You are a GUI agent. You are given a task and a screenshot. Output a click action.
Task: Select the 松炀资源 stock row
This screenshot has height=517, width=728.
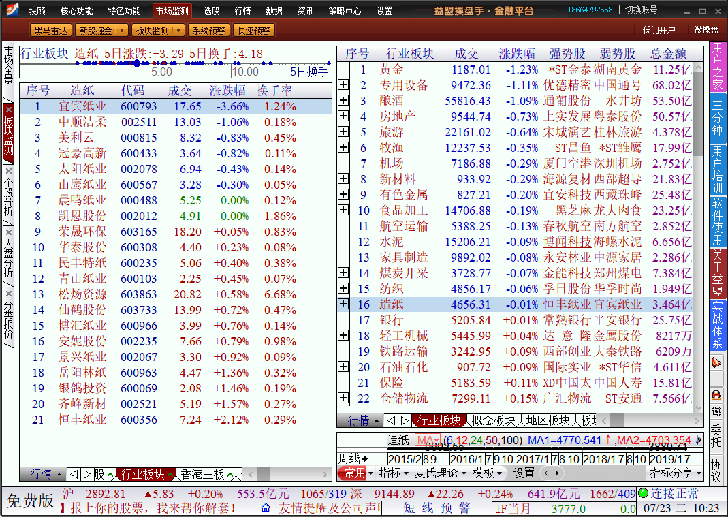click(x=176, y=294)
